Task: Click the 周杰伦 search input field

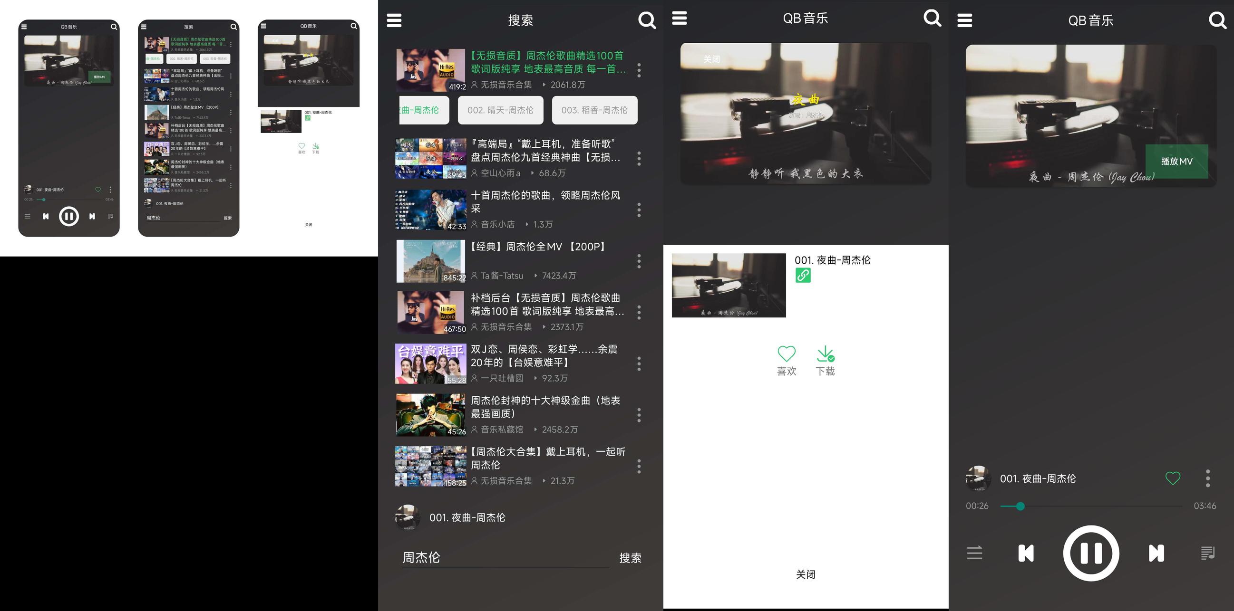Action: [x=505, y=557]
